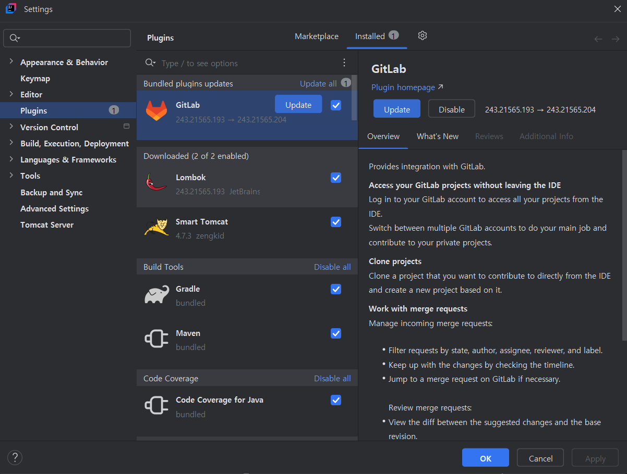Disable the Lombok plugin checkbox
This screenshot has height=474, width=627.
point(336,178)
